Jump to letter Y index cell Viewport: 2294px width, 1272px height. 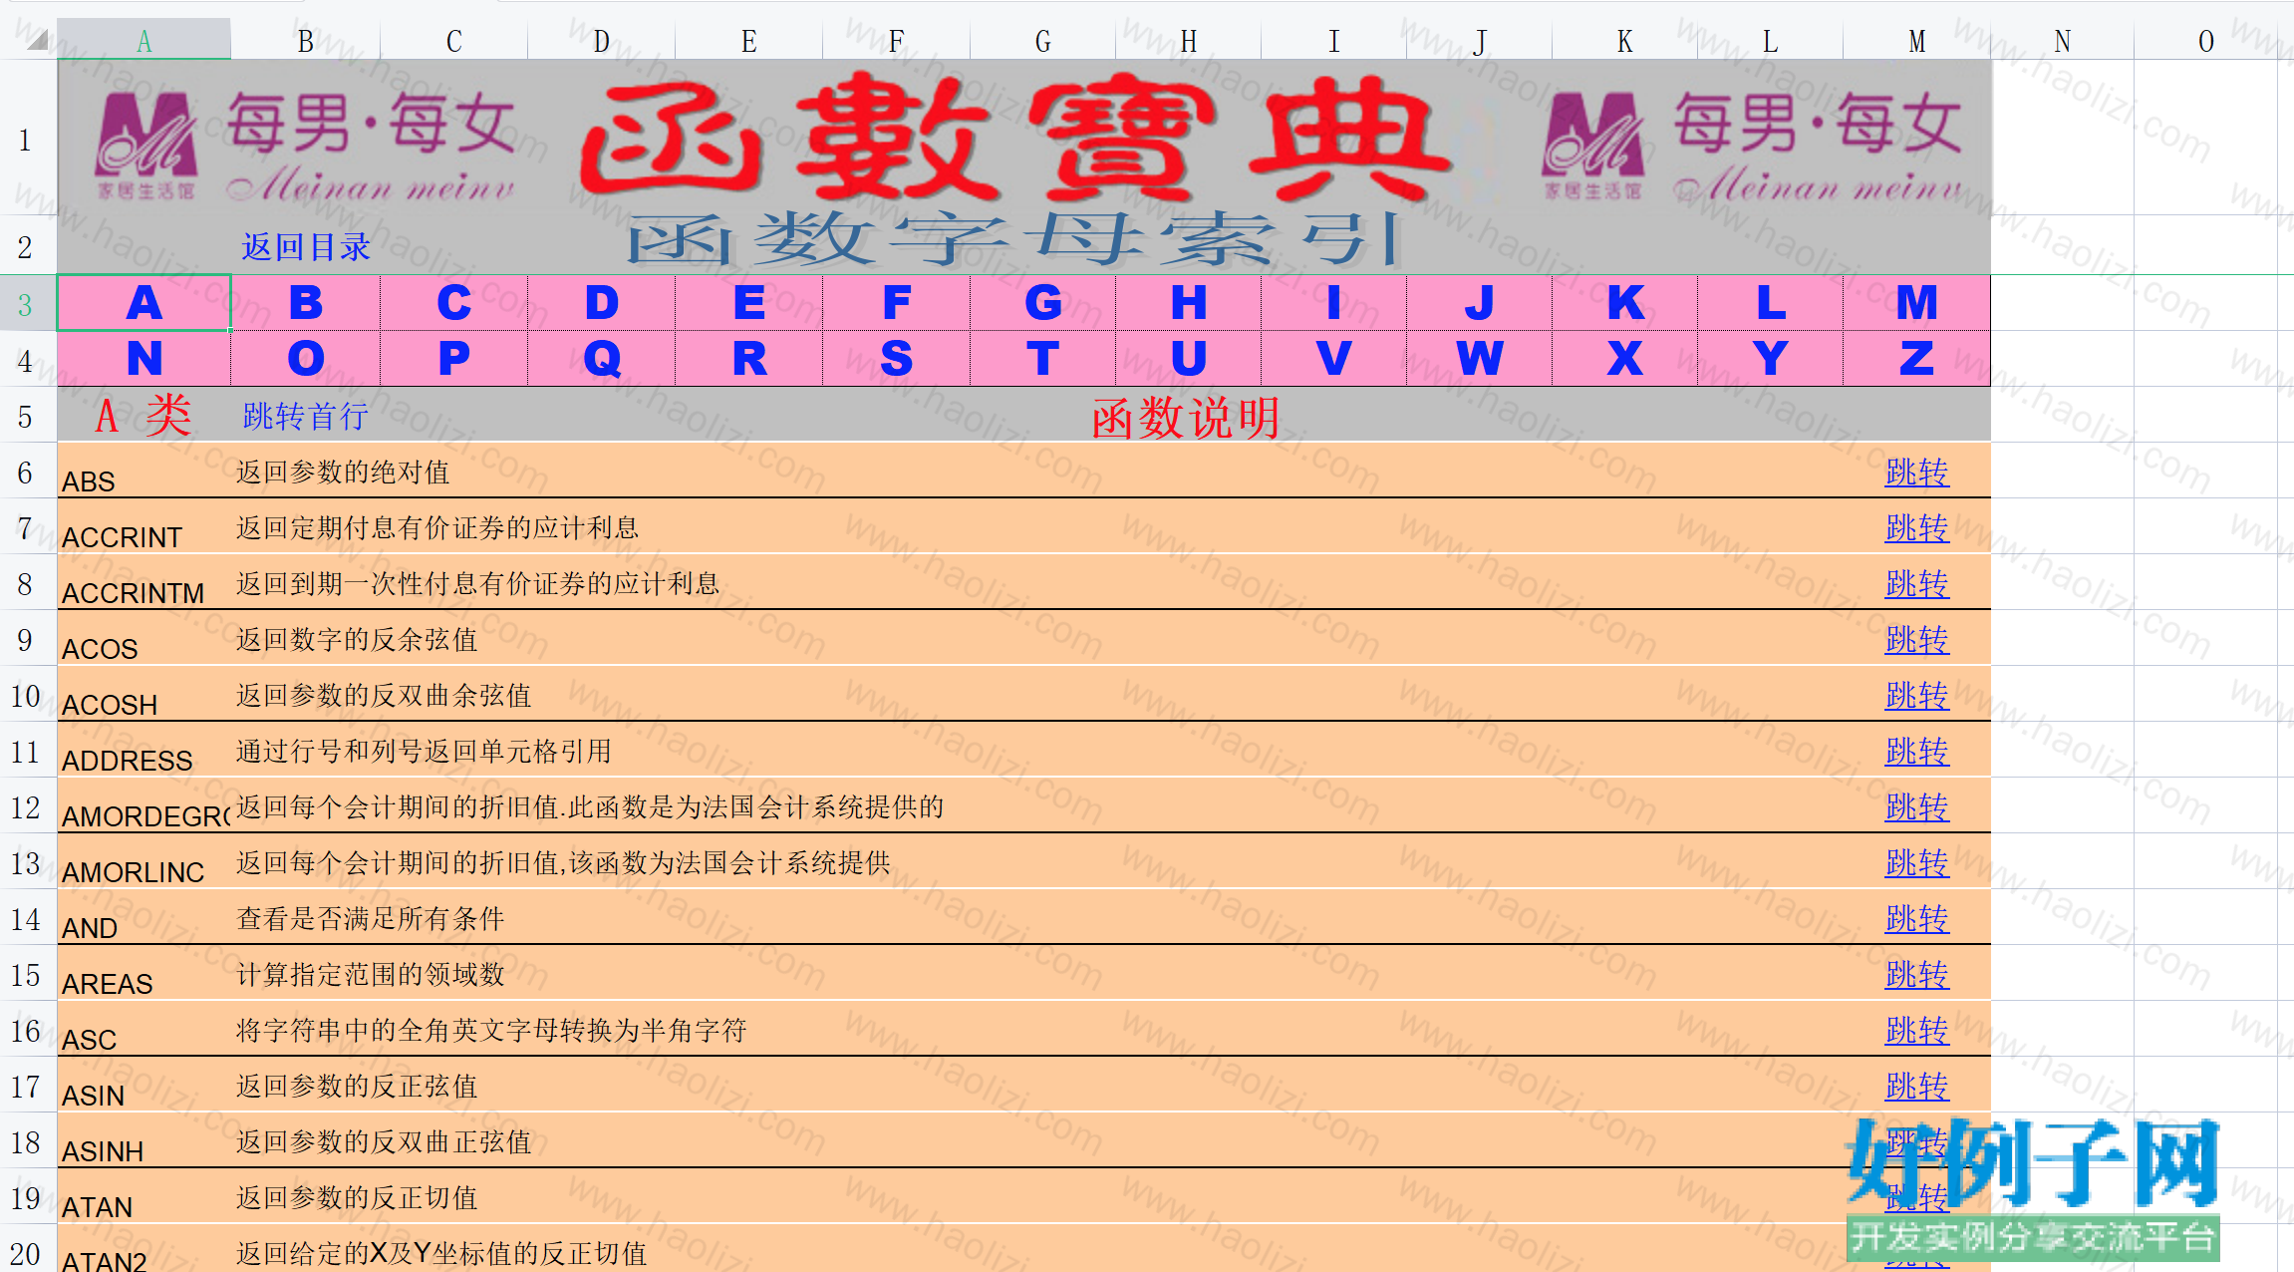[1771, 359]
